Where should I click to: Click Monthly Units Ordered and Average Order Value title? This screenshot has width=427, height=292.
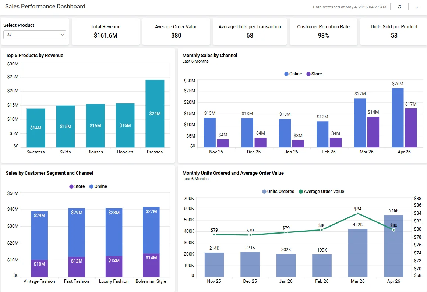pyautogui.click(x=233, y=173)
